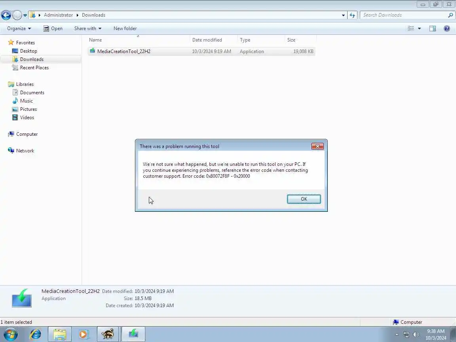Click the MediaCreationTool_22H2 file icon

coord(93,51)
